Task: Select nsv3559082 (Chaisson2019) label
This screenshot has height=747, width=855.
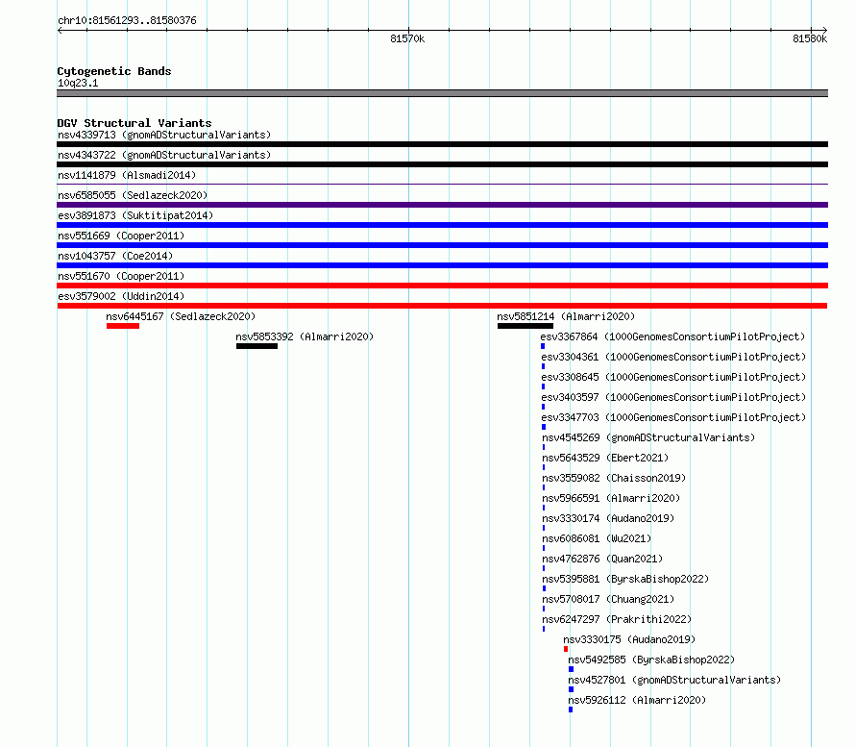Action: click(x=614, y=478)
